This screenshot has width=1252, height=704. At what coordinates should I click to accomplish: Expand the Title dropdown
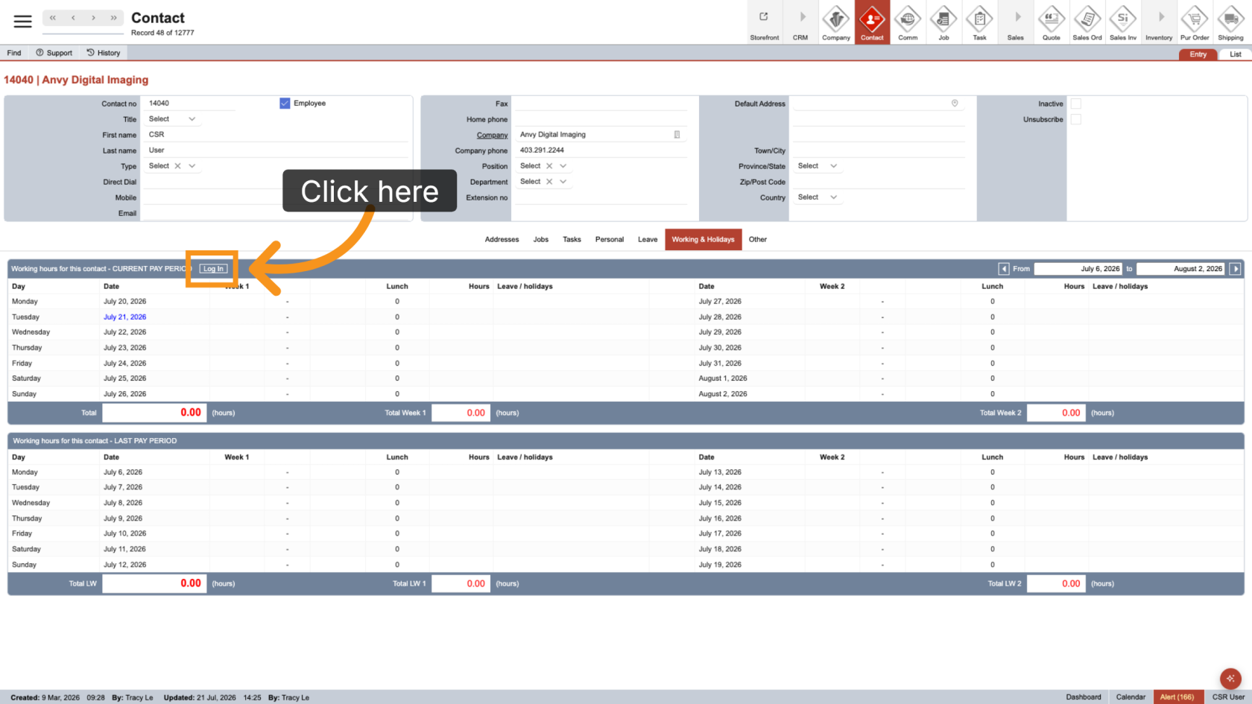(x=172, y=119)
